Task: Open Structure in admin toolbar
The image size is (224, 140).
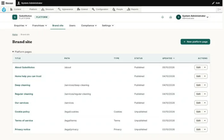Action: point(47,9)
